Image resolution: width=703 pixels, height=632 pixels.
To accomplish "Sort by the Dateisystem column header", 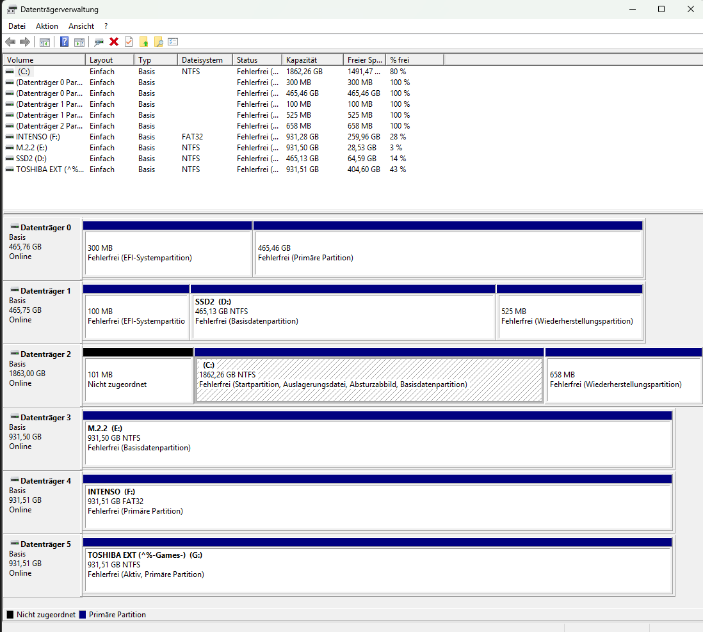I will tap(204, 59).
